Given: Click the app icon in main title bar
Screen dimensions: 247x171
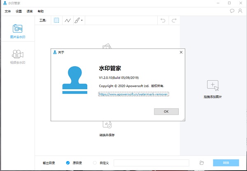Looking at the screenshot, I should click(5, 3).
